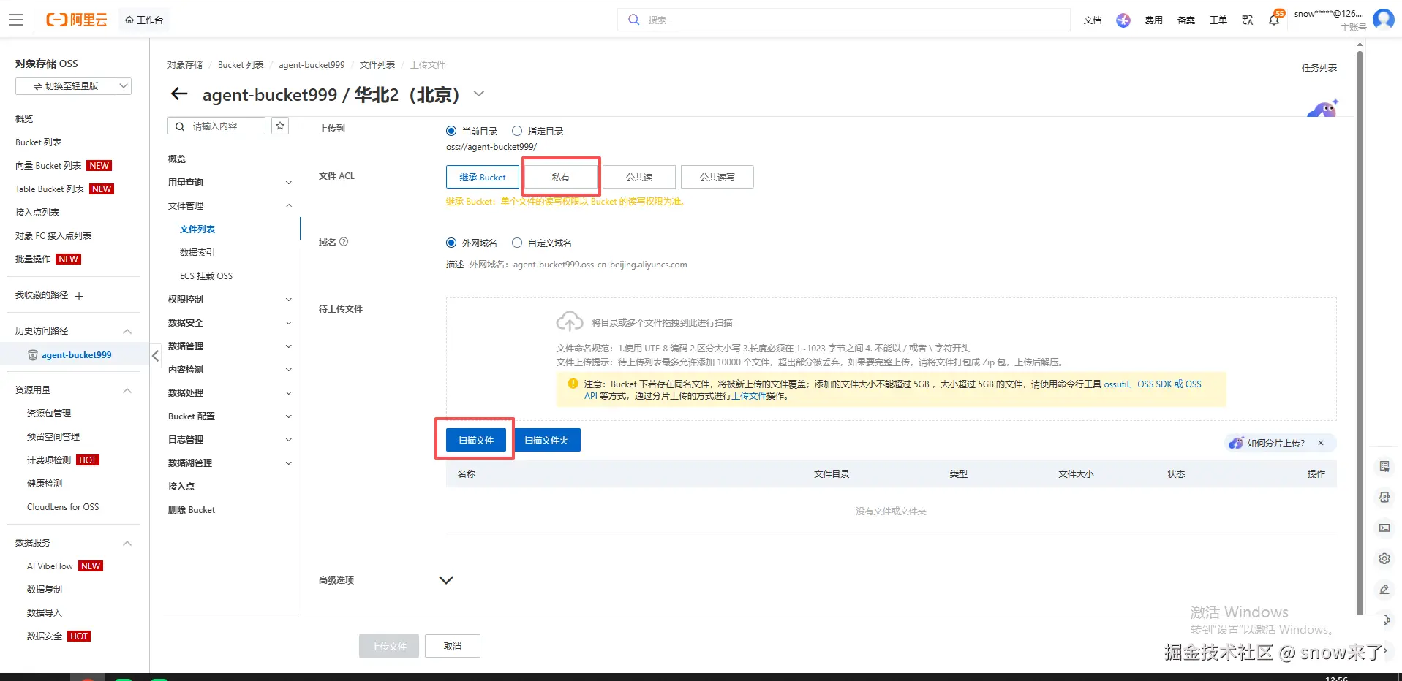1402x681 pixels.
Task: Collapse 历史访问路径 section
Action: pos(127,331)
